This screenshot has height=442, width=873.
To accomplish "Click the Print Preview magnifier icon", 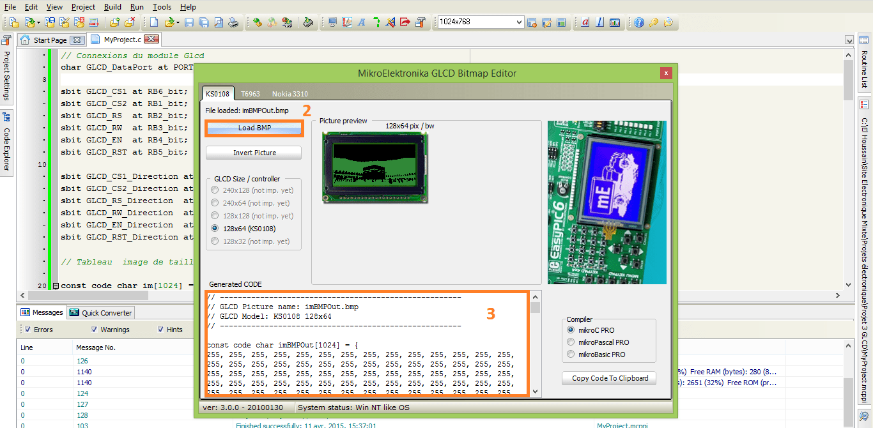I will coord(219,22).
